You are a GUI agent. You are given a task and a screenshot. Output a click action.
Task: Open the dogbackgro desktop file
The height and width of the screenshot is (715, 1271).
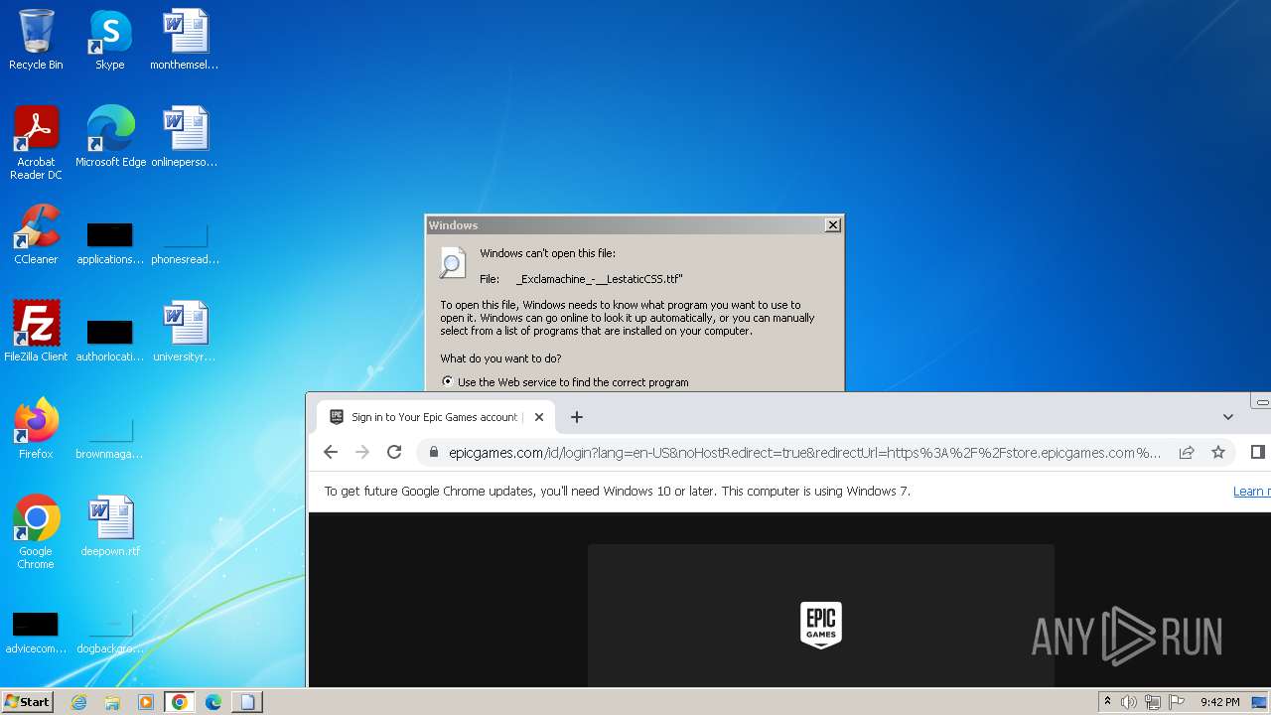click(x=110, y=632)
